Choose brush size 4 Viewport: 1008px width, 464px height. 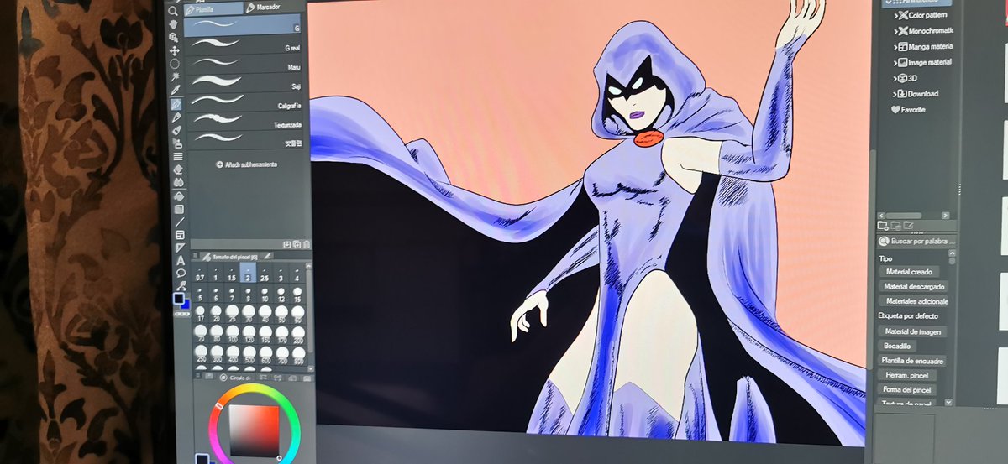pyautogui.click(x=297, y=274)
